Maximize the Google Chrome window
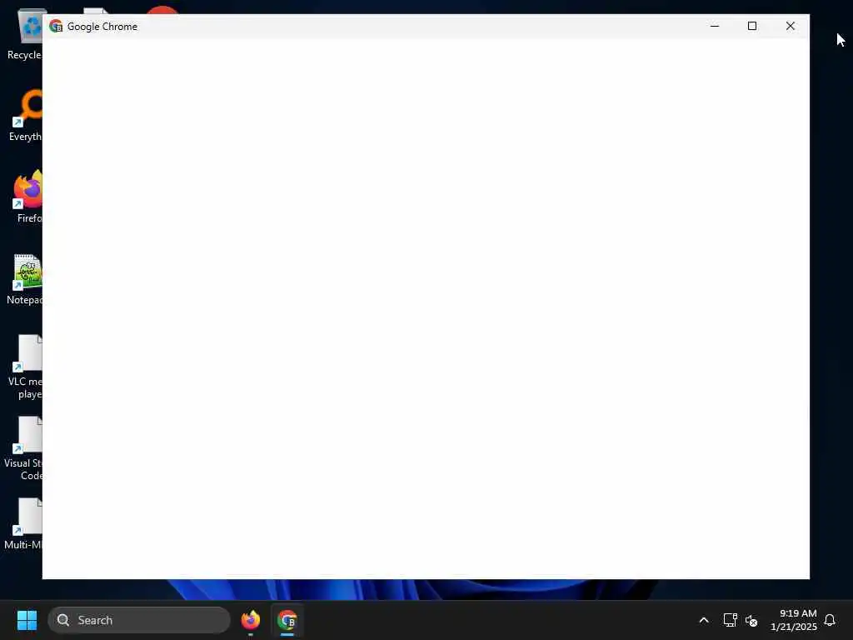Viewport: 853px width, 640px height. 752,26
